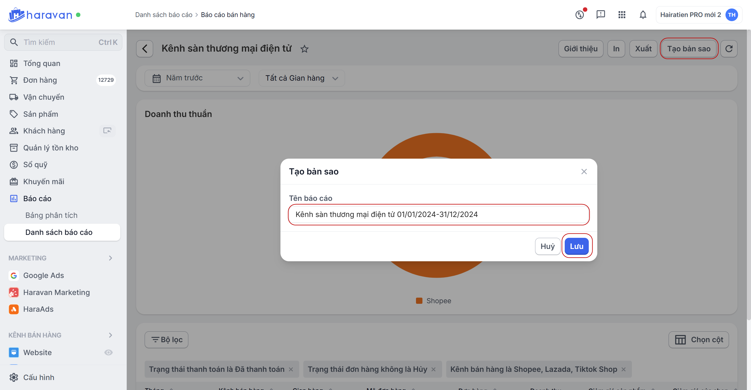Click the Lưu button
The image size is (751, 390).
click(576, 246)
